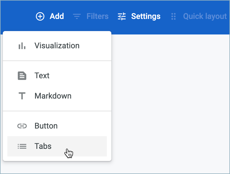This screenshot has width=230, height=174.
Task: Choose Visualization from the Add menu
Action: (x=57, y=46)
